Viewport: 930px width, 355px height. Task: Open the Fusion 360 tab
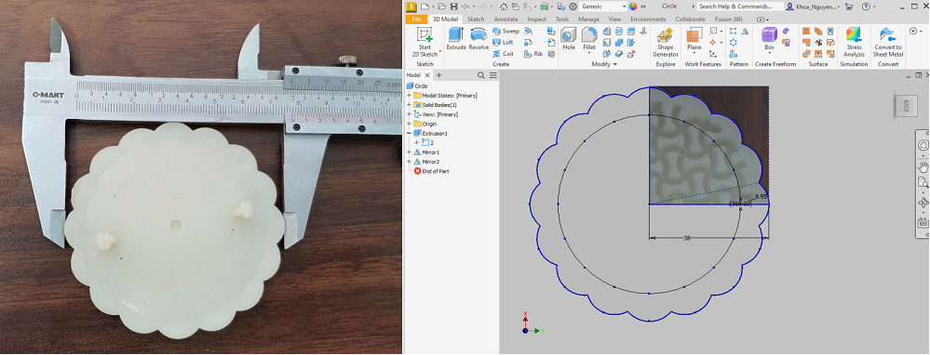[729, 19]
